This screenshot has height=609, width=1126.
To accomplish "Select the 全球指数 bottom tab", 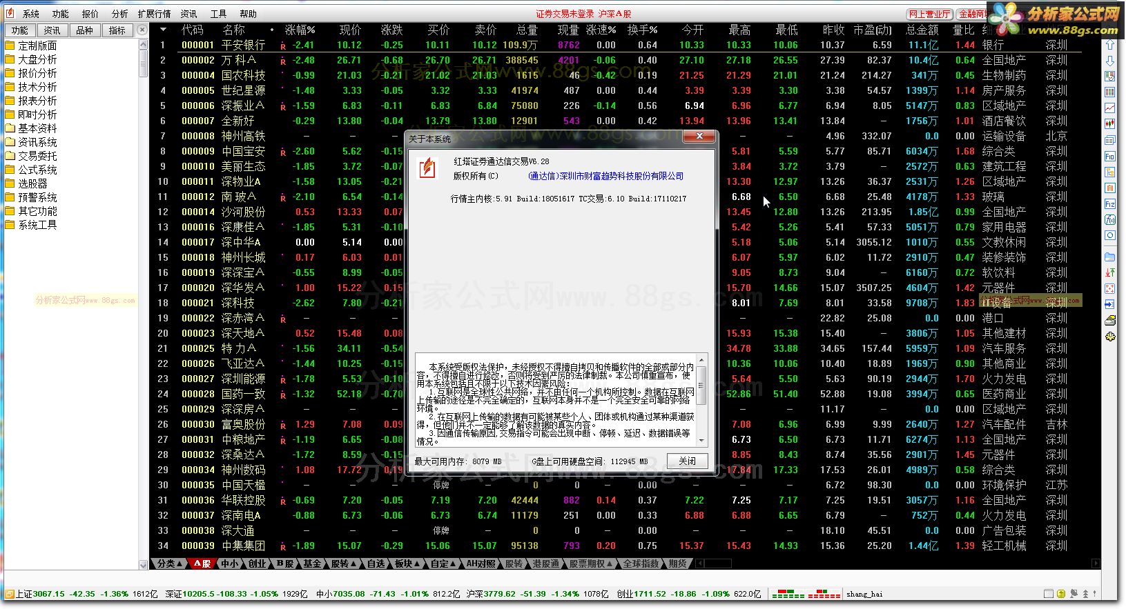I will pyautogui.click(x=641, y=563).
